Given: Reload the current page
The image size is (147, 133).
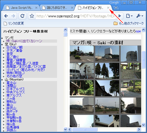Looking at the screenshot, I should click(x=22, y=16).
